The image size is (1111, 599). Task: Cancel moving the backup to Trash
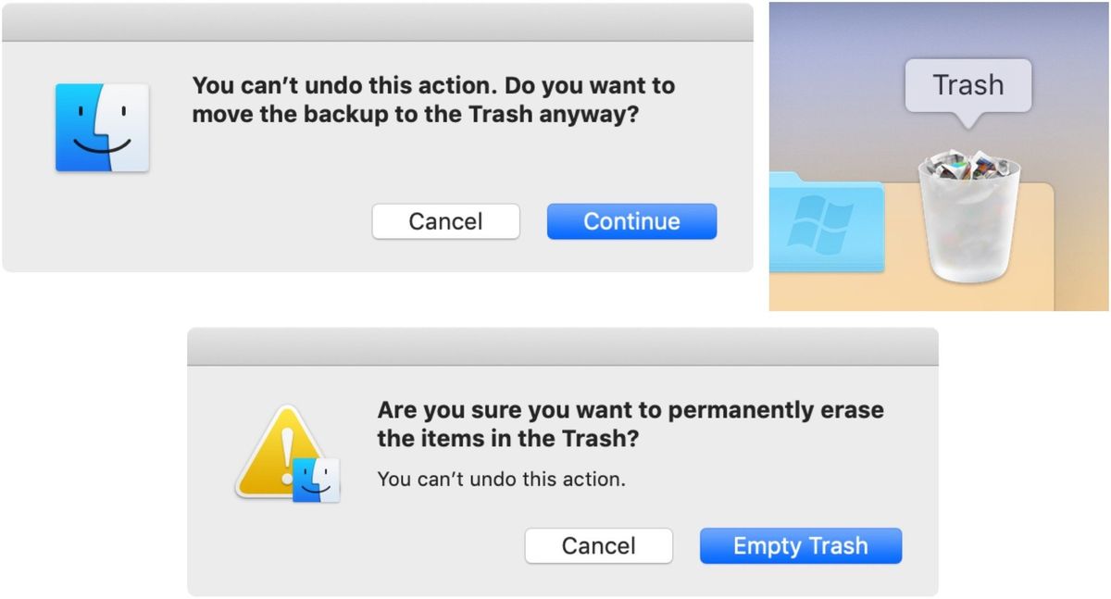point(445,221)
